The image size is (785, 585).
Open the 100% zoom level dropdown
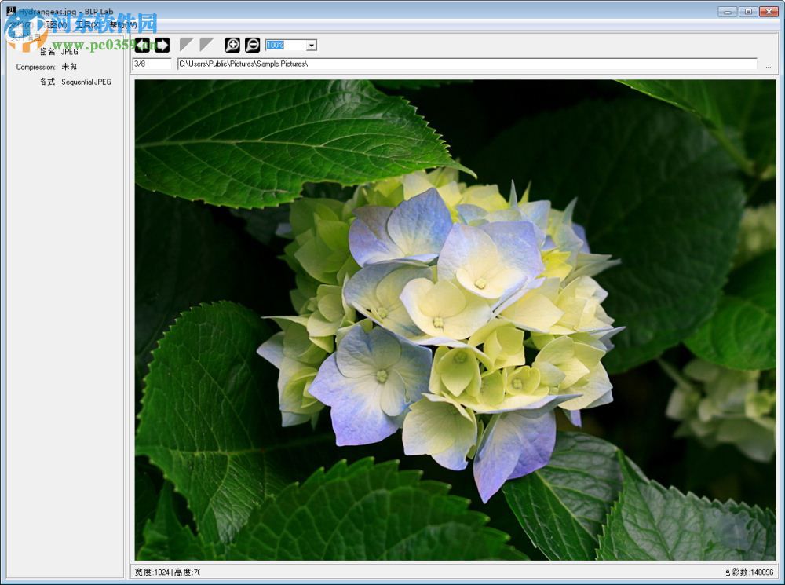tap(312, 46)
